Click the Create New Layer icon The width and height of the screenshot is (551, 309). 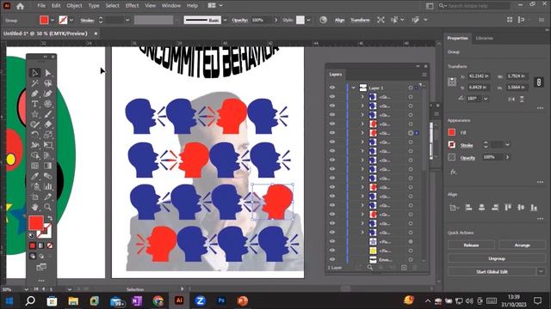[404, 268]
